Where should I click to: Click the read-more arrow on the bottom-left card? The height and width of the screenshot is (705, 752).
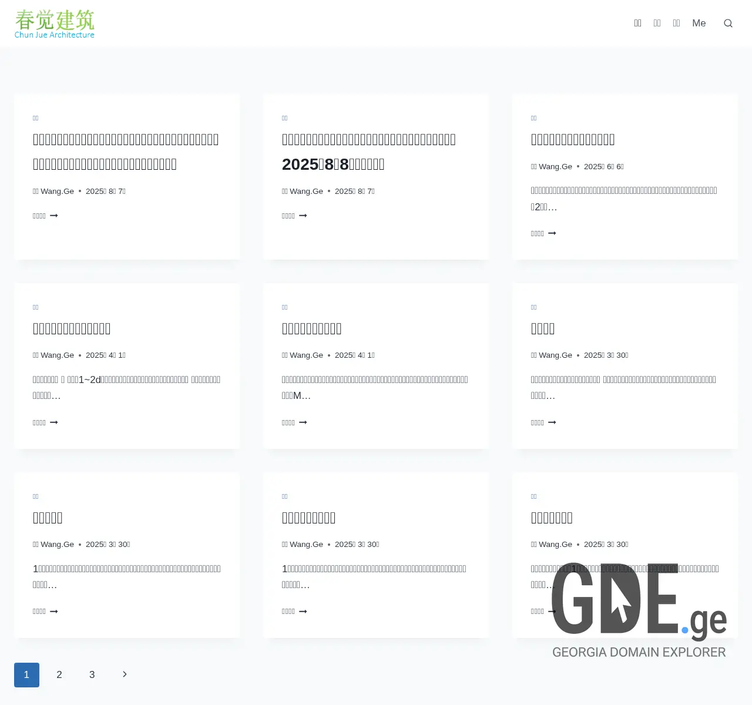45,611
